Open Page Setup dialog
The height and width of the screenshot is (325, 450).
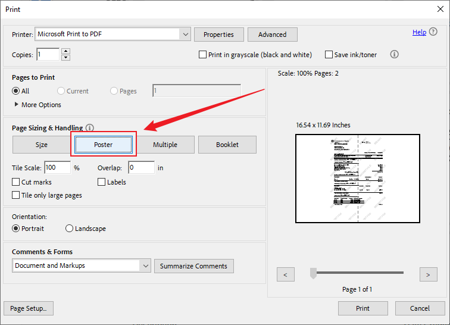29,308
